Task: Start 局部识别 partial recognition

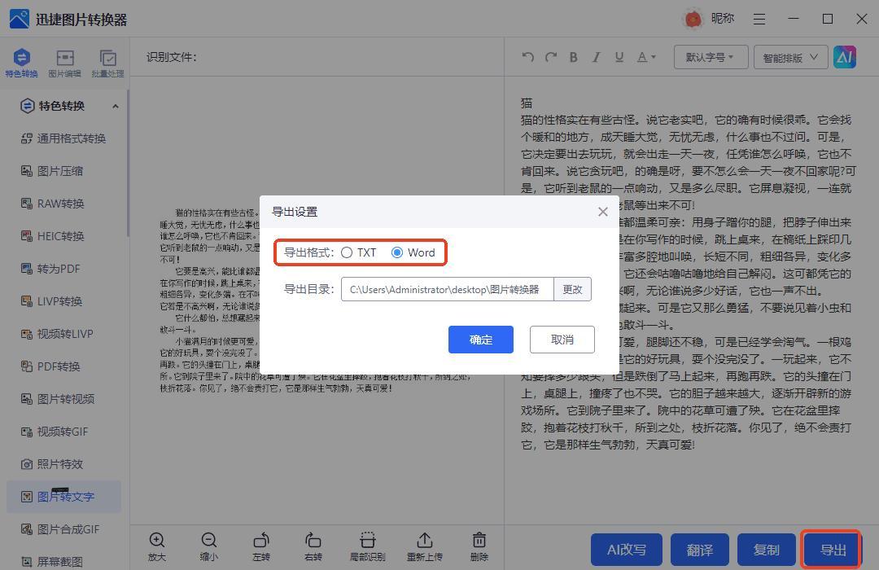Action: (x=367, y=546)
